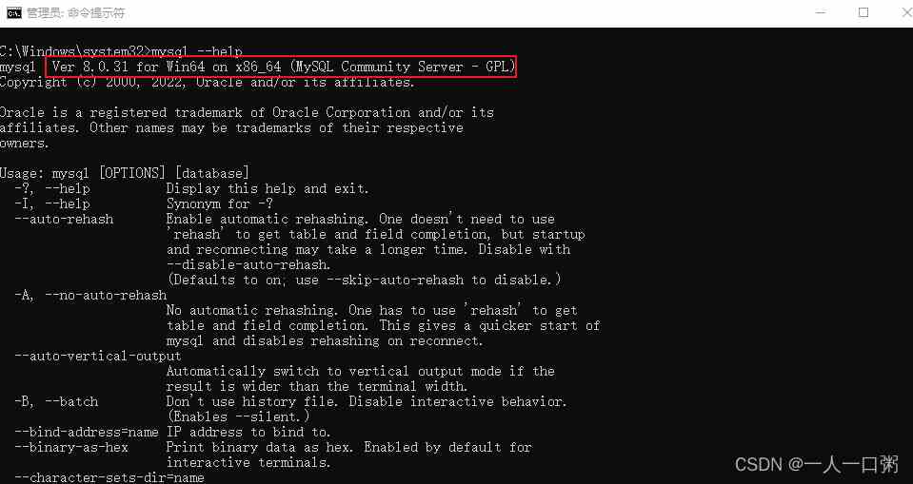Click the --bind-address=name option
Image resolution: width=913 pixels, height=484 pixels.
point(87,432)
